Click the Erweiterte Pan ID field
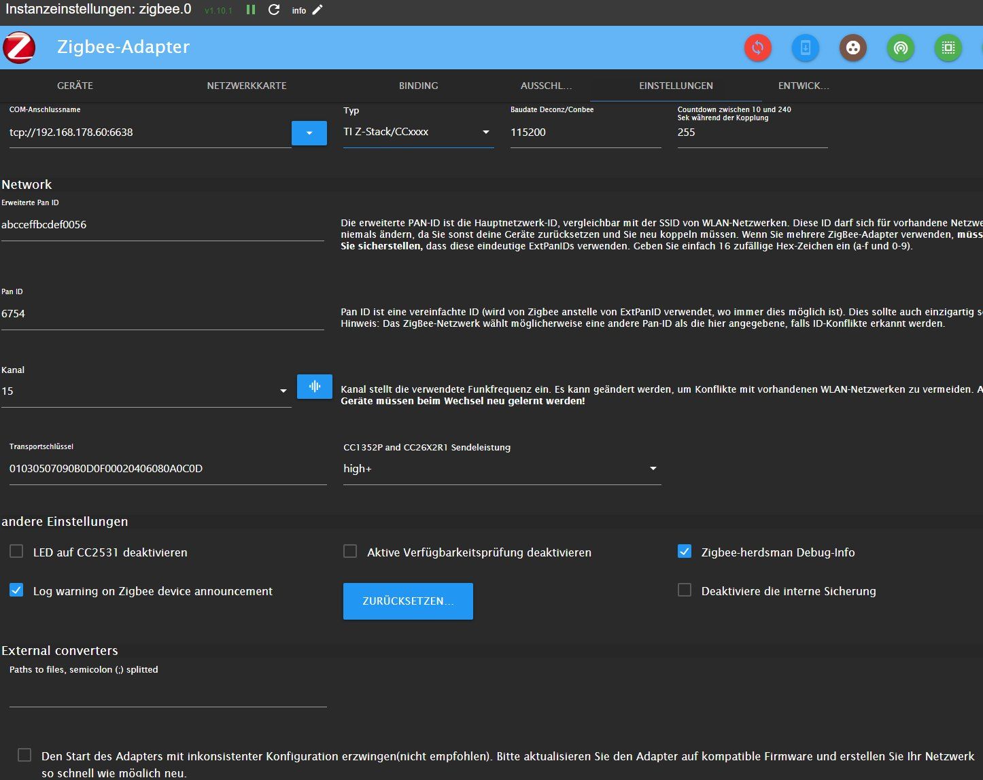Screen dimensions: 983x780 point(162,225)
